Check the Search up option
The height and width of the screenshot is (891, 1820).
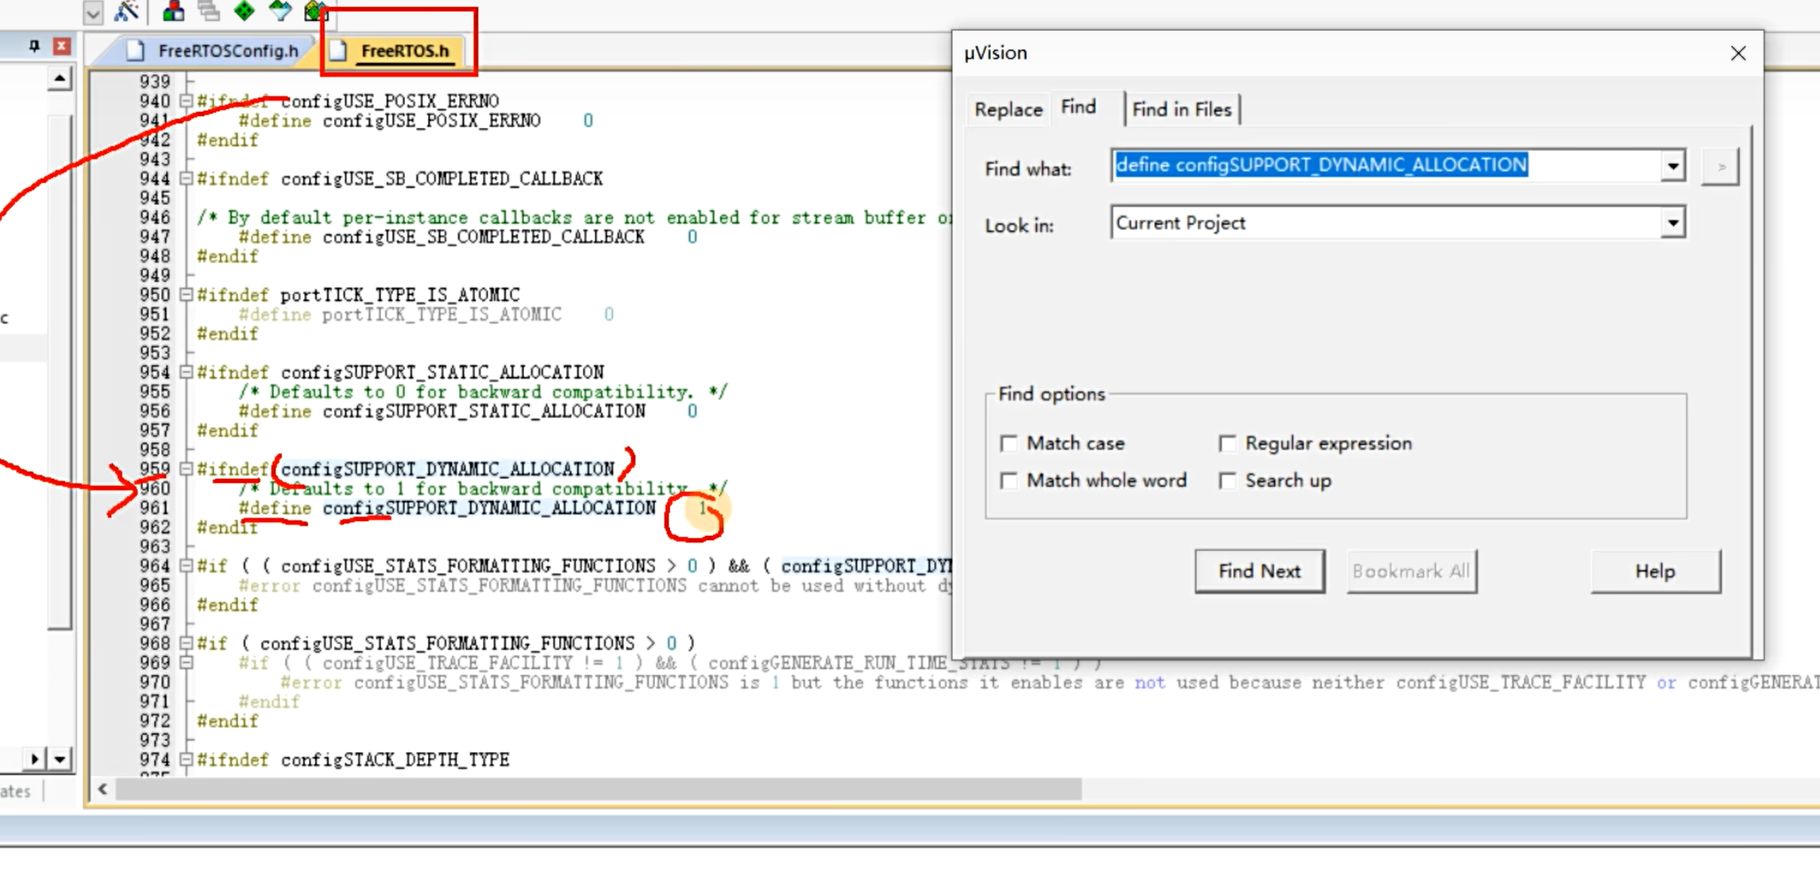tap(1228, 480)
